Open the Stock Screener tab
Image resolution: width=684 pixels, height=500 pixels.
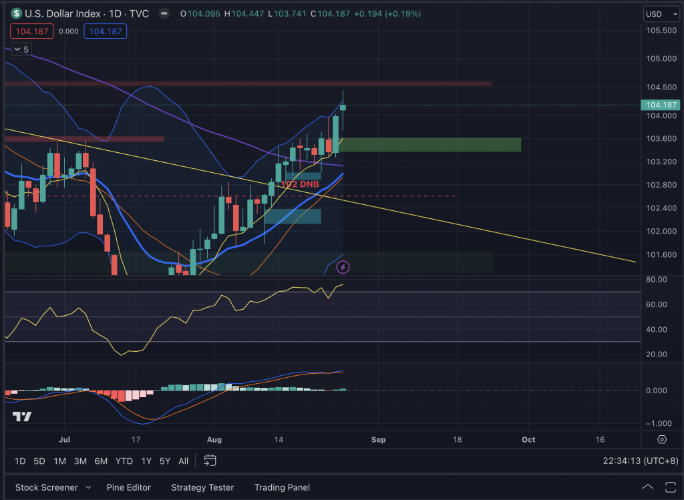46,487
